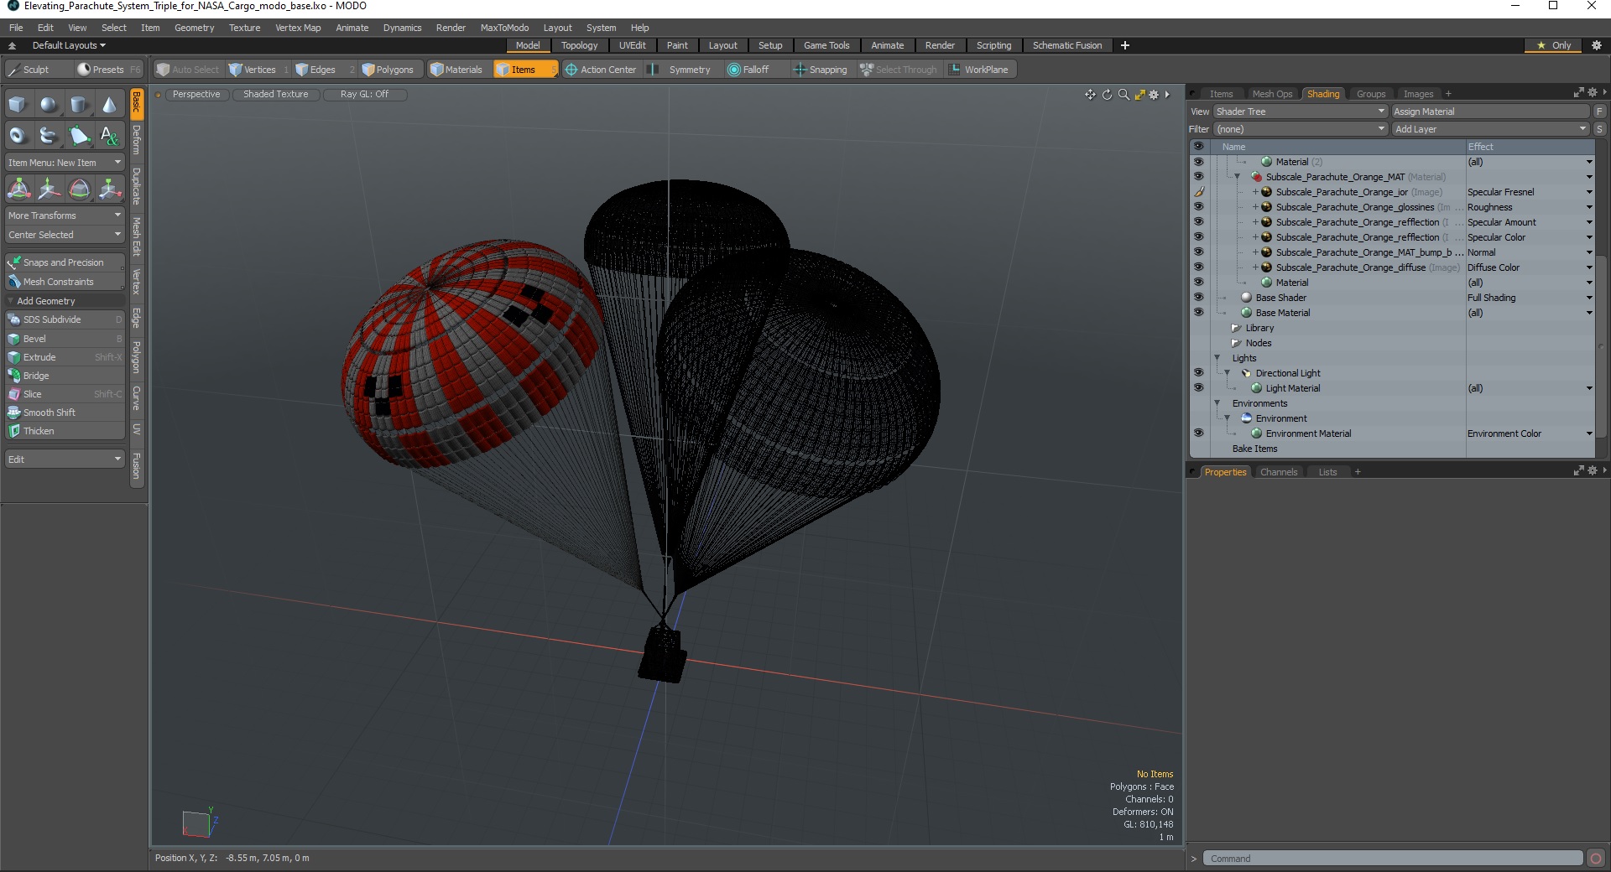The width and height of the screenshot is (1611, 872).
Task: Open Effect dropdown for Diffuse Color row
Action: [1589, 267]
